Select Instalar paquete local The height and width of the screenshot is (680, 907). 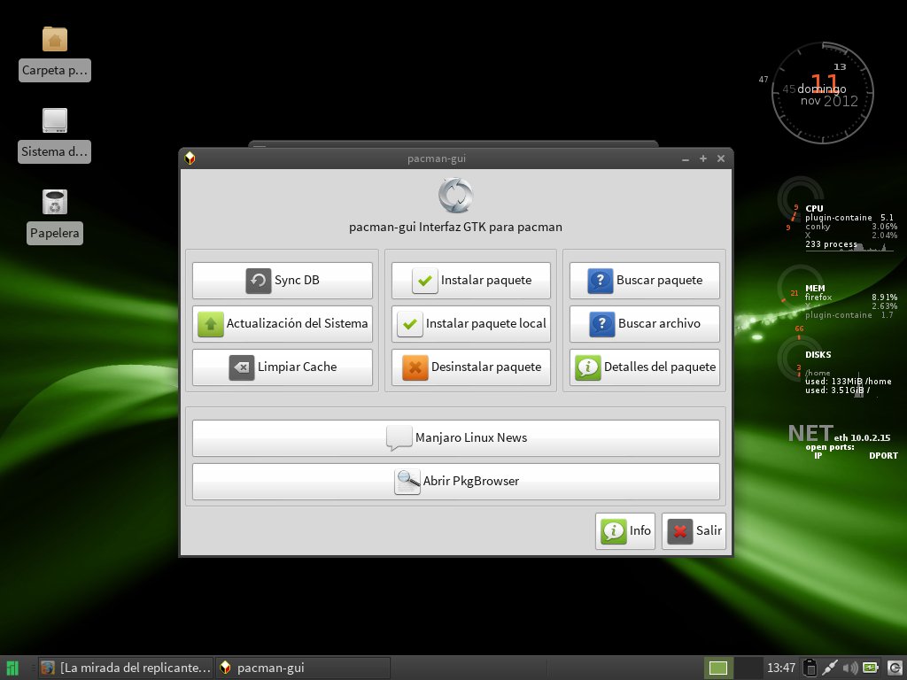pyautogui.click(x=471, y=324)
